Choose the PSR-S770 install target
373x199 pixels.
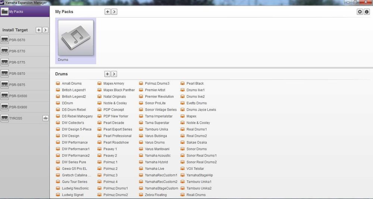[x=25, y=51]
